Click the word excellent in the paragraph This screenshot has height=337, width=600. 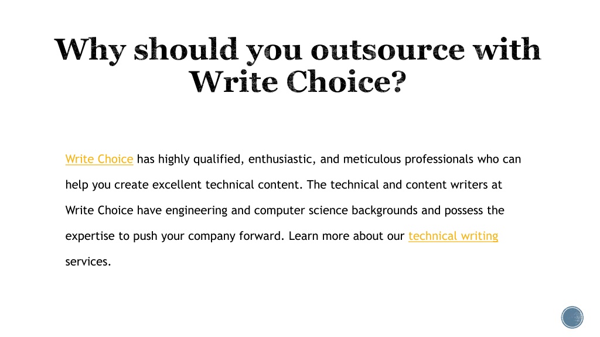pos(177,185)
